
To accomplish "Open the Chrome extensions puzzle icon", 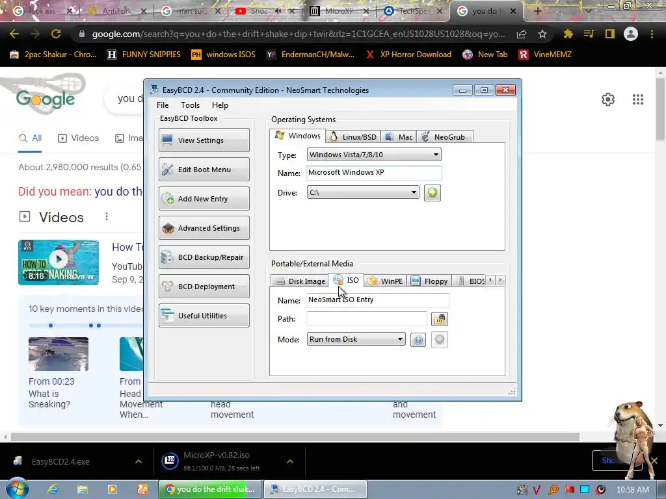I will 568,34.
